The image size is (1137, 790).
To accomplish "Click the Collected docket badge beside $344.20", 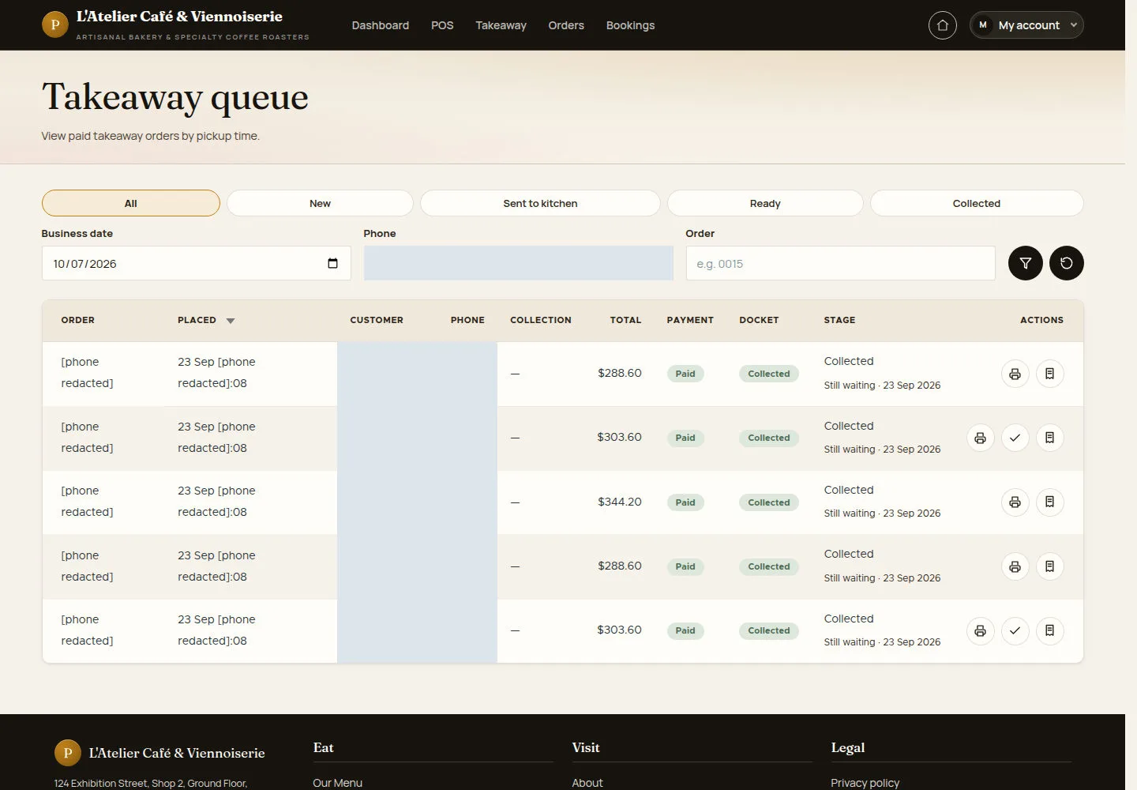I will (x=769, y=502).
